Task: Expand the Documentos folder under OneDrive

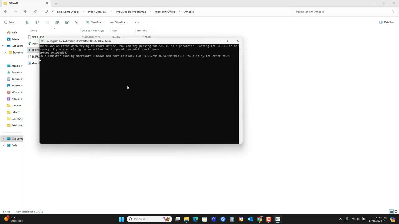Action: pos(5,53)
